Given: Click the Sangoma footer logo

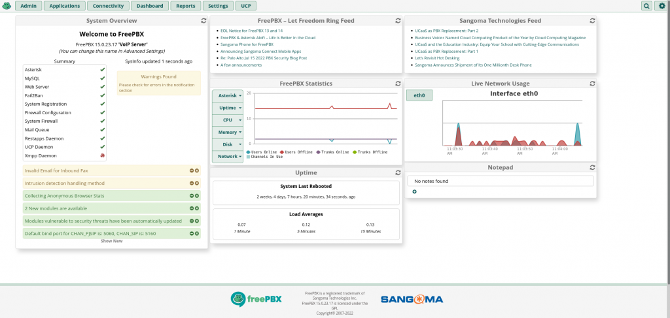Looking at the screenshot, I should pyautogui.click(x=412, y=299).
